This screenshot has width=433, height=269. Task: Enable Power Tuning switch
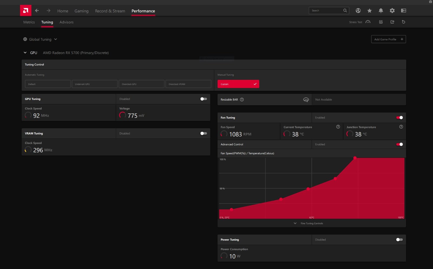(x=399, y=240)
